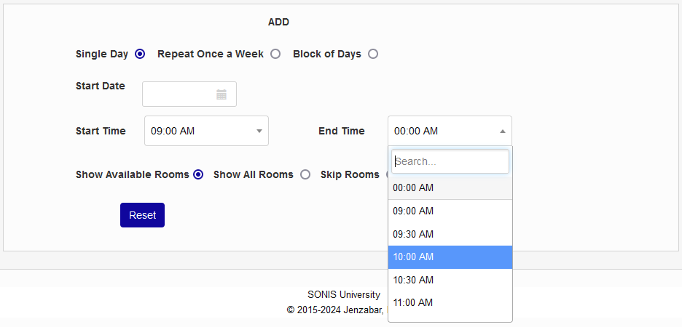This screenshot has height=327, width=682.
Task: Click the Start Date input field
Action: [x=179, y=94]
